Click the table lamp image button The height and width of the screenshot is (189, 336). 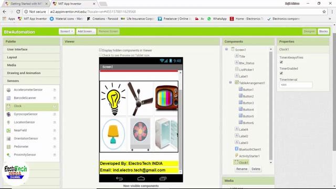[x=113, y=134]
